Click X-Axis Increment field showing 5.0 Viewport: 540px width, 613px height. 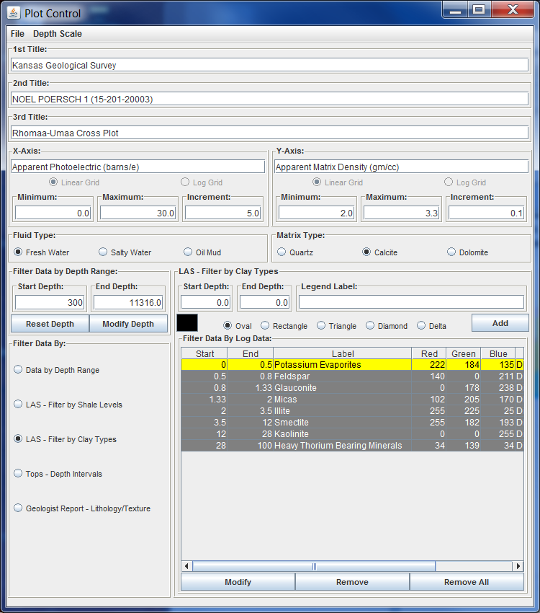(222, 213)
